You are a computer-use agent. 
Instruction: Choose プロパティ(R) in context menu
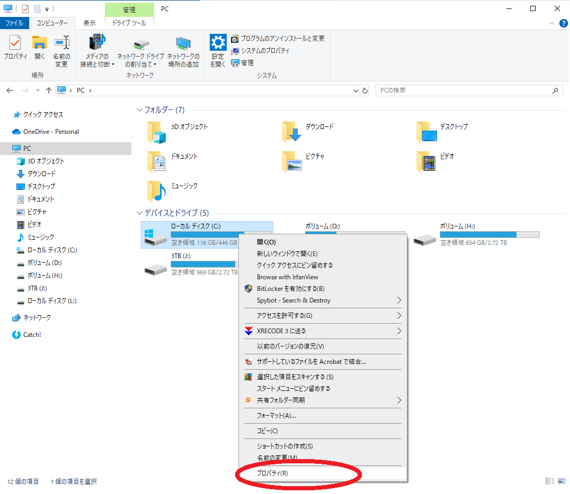272,473
